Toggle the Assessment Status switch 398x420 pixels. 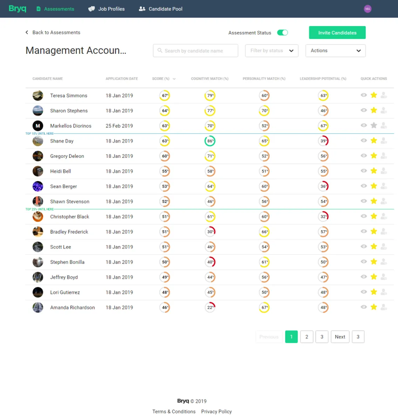[282, 33]
